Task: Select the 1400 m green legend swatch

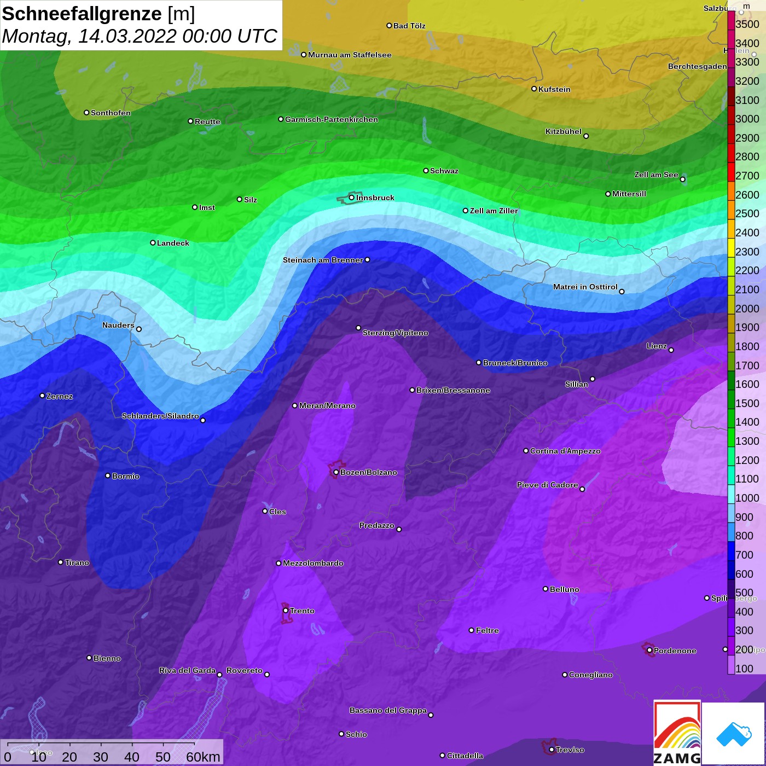Action: coord(731,418)
